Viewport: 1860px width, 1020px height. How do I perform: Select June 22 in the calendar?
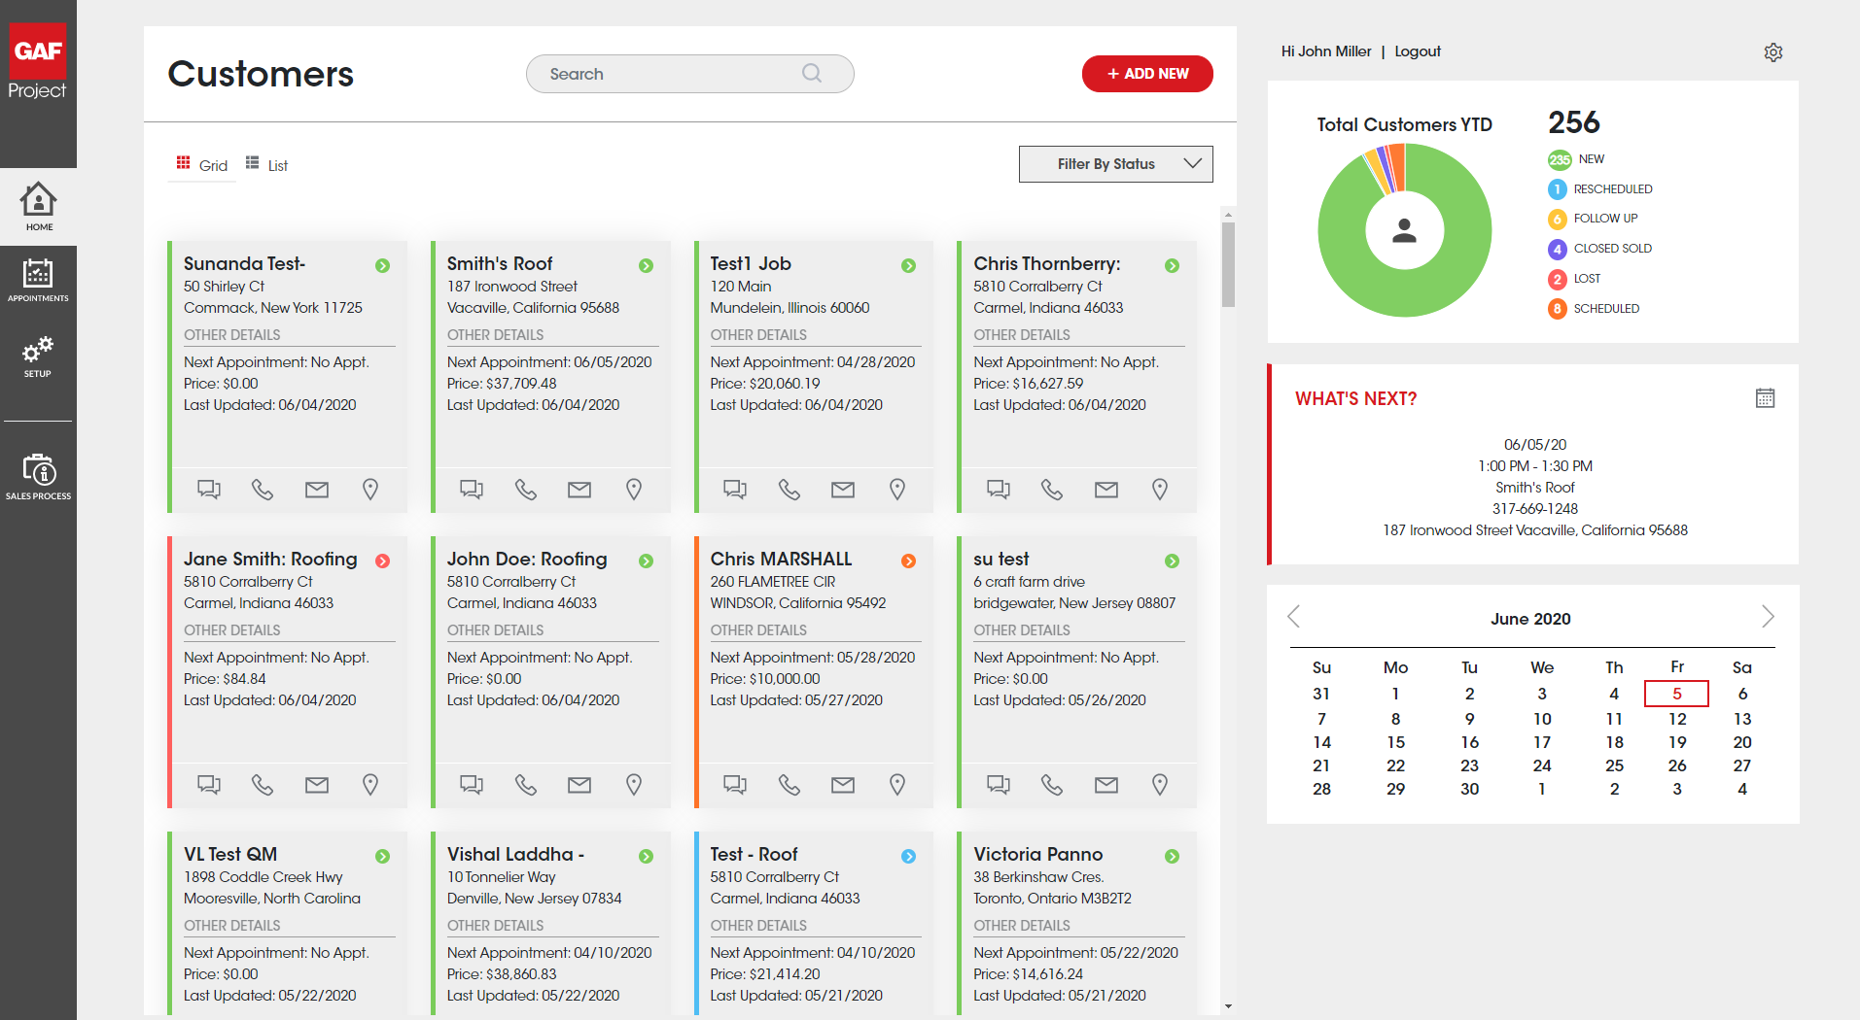pos(1395,765)
